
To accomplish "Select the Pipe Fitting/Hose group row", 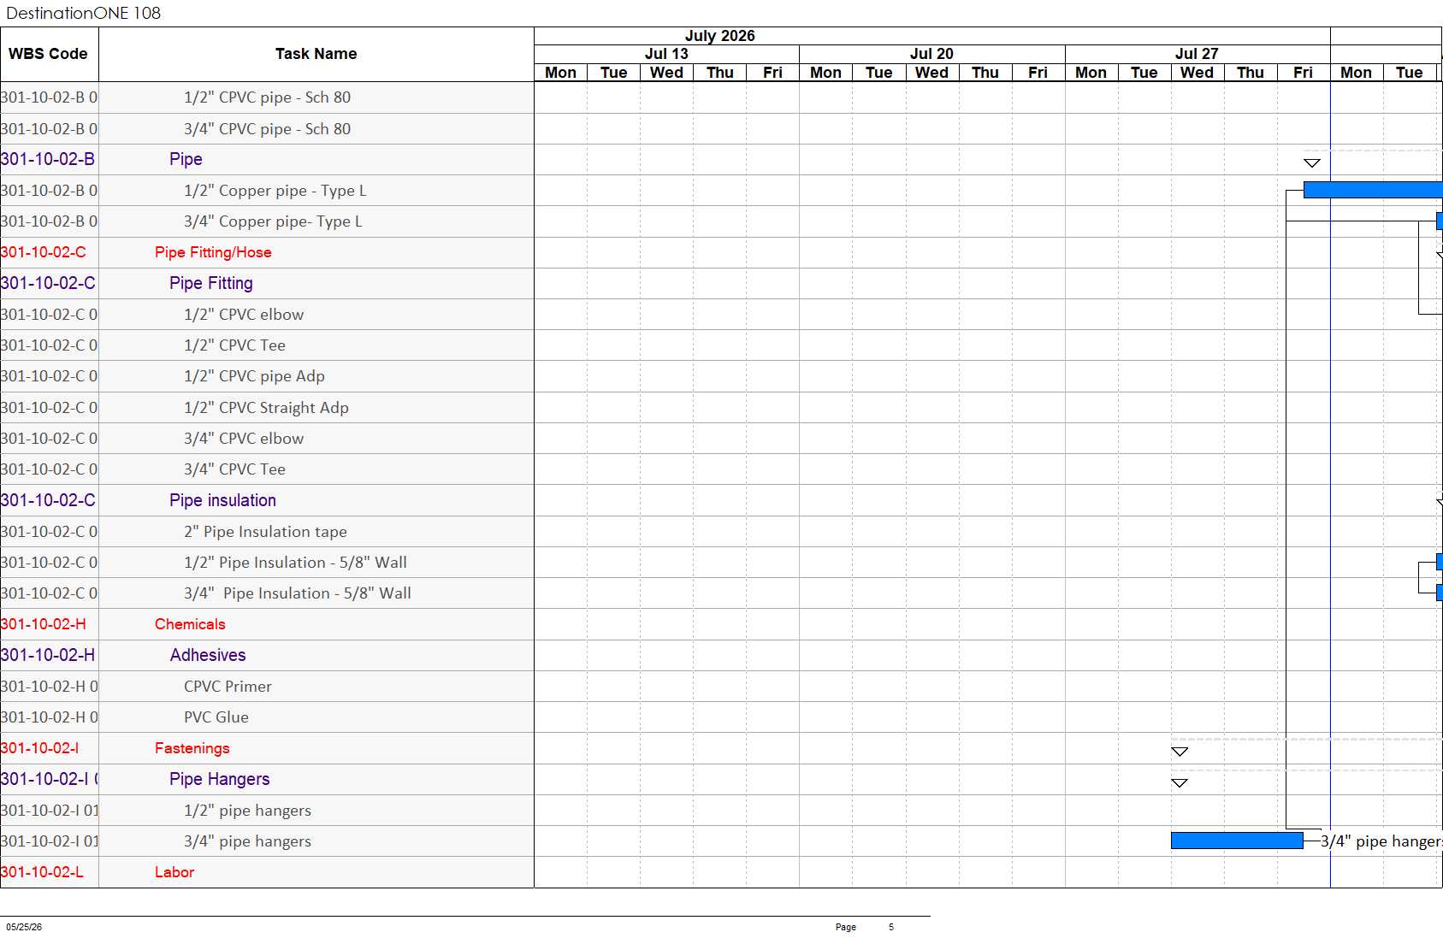I will [x=213, y=252].
